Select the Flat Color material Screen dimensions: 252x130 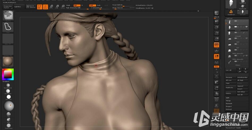point(9,97)
